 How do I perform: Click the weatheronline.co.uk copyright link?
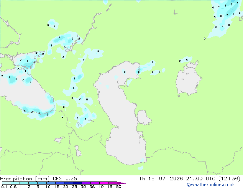pos(210,185)
